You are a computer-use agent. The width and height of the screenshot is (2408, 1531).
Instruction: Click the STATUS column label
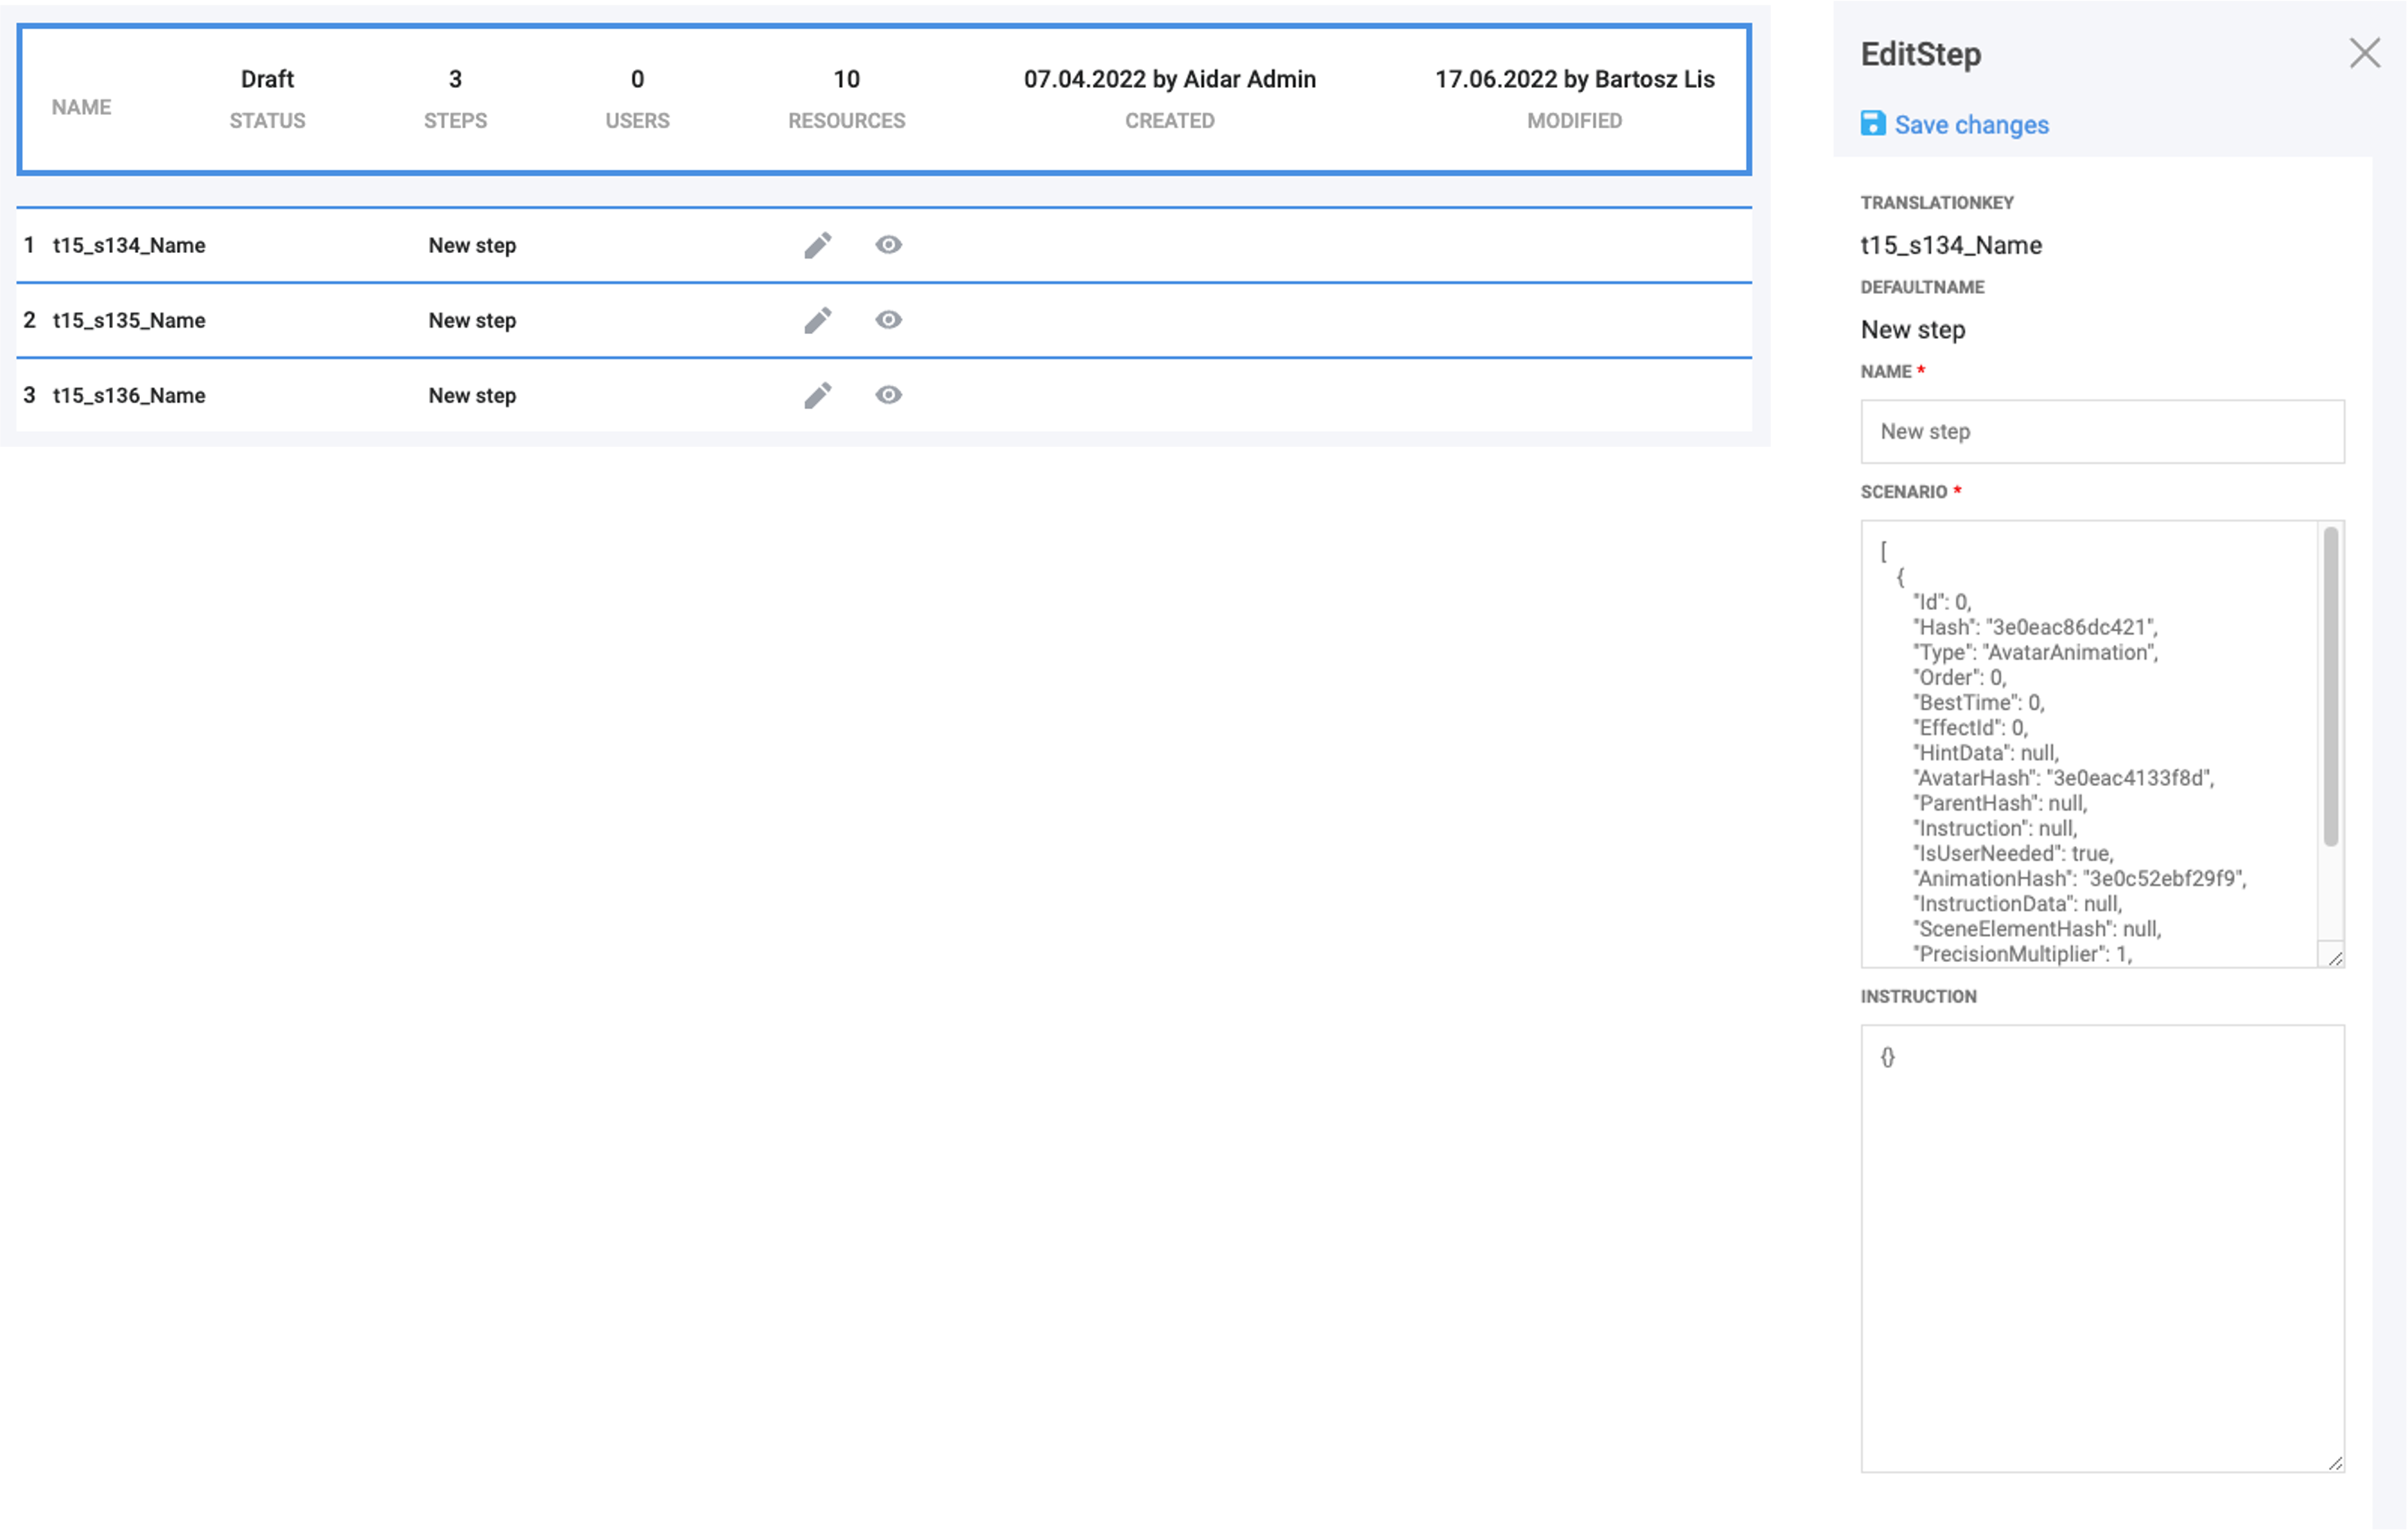267,121
